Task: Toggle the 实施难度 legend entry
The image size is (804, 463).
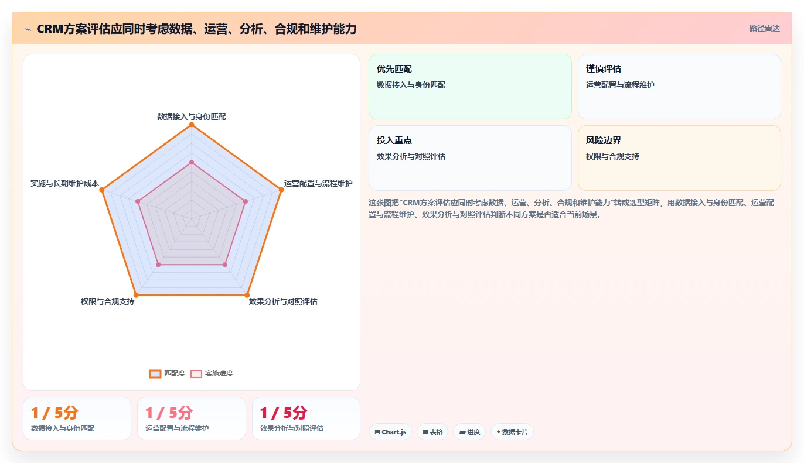Action: [212, 373]
